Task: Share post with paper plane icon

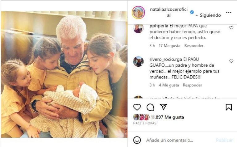Action: 163,107
